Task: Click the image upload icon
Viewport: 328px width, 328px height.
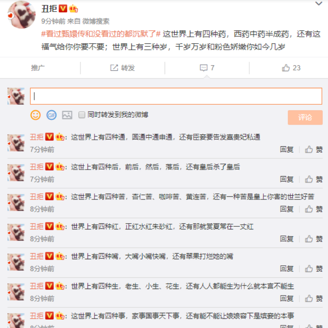Action: tap(67, 115)
